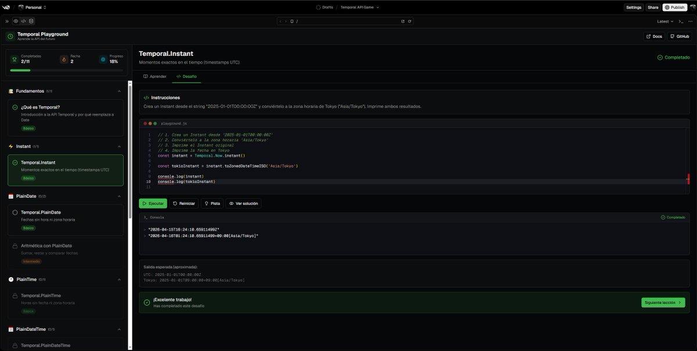Open preview in new tab icon
The image size is (697, 351).
click(403, 21)
